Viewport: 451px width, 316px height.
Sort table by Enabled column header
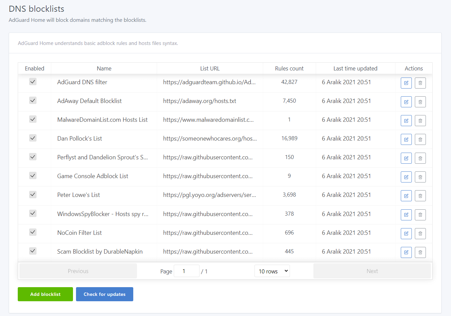click(34, 68)
